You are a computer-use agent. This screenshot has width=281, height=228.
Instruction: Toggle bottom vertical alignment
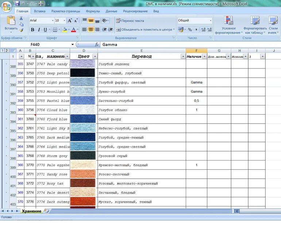tap(97, 20)
